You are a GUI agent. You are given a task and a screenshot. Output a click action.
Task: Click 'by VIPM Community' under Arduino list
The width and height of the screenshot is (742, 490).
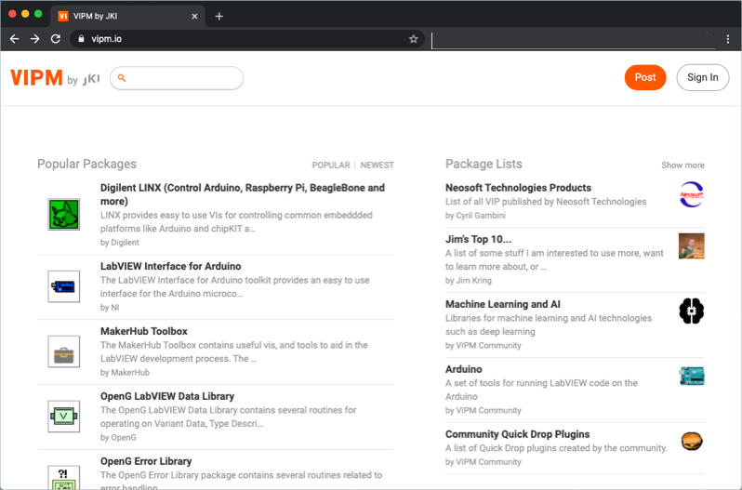(x=484, y=411)
